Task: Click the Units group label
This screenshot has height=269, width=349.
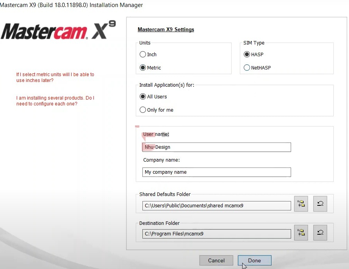Action: pyautogui.click(x=145, y=43)
